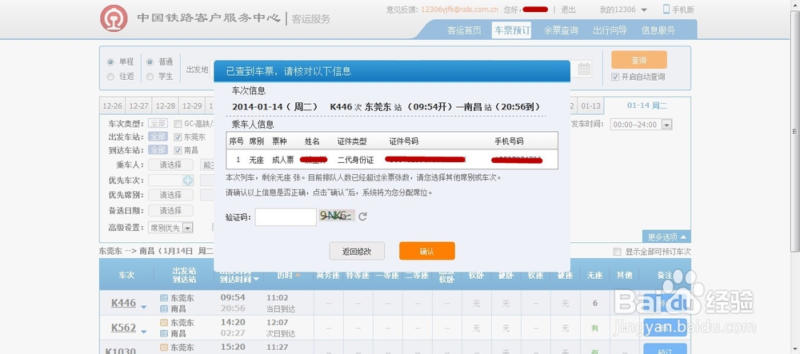Click the 无座 count 6 for K446
The height and width of the screenshot is (354, 800).
[x=595, y=304]
